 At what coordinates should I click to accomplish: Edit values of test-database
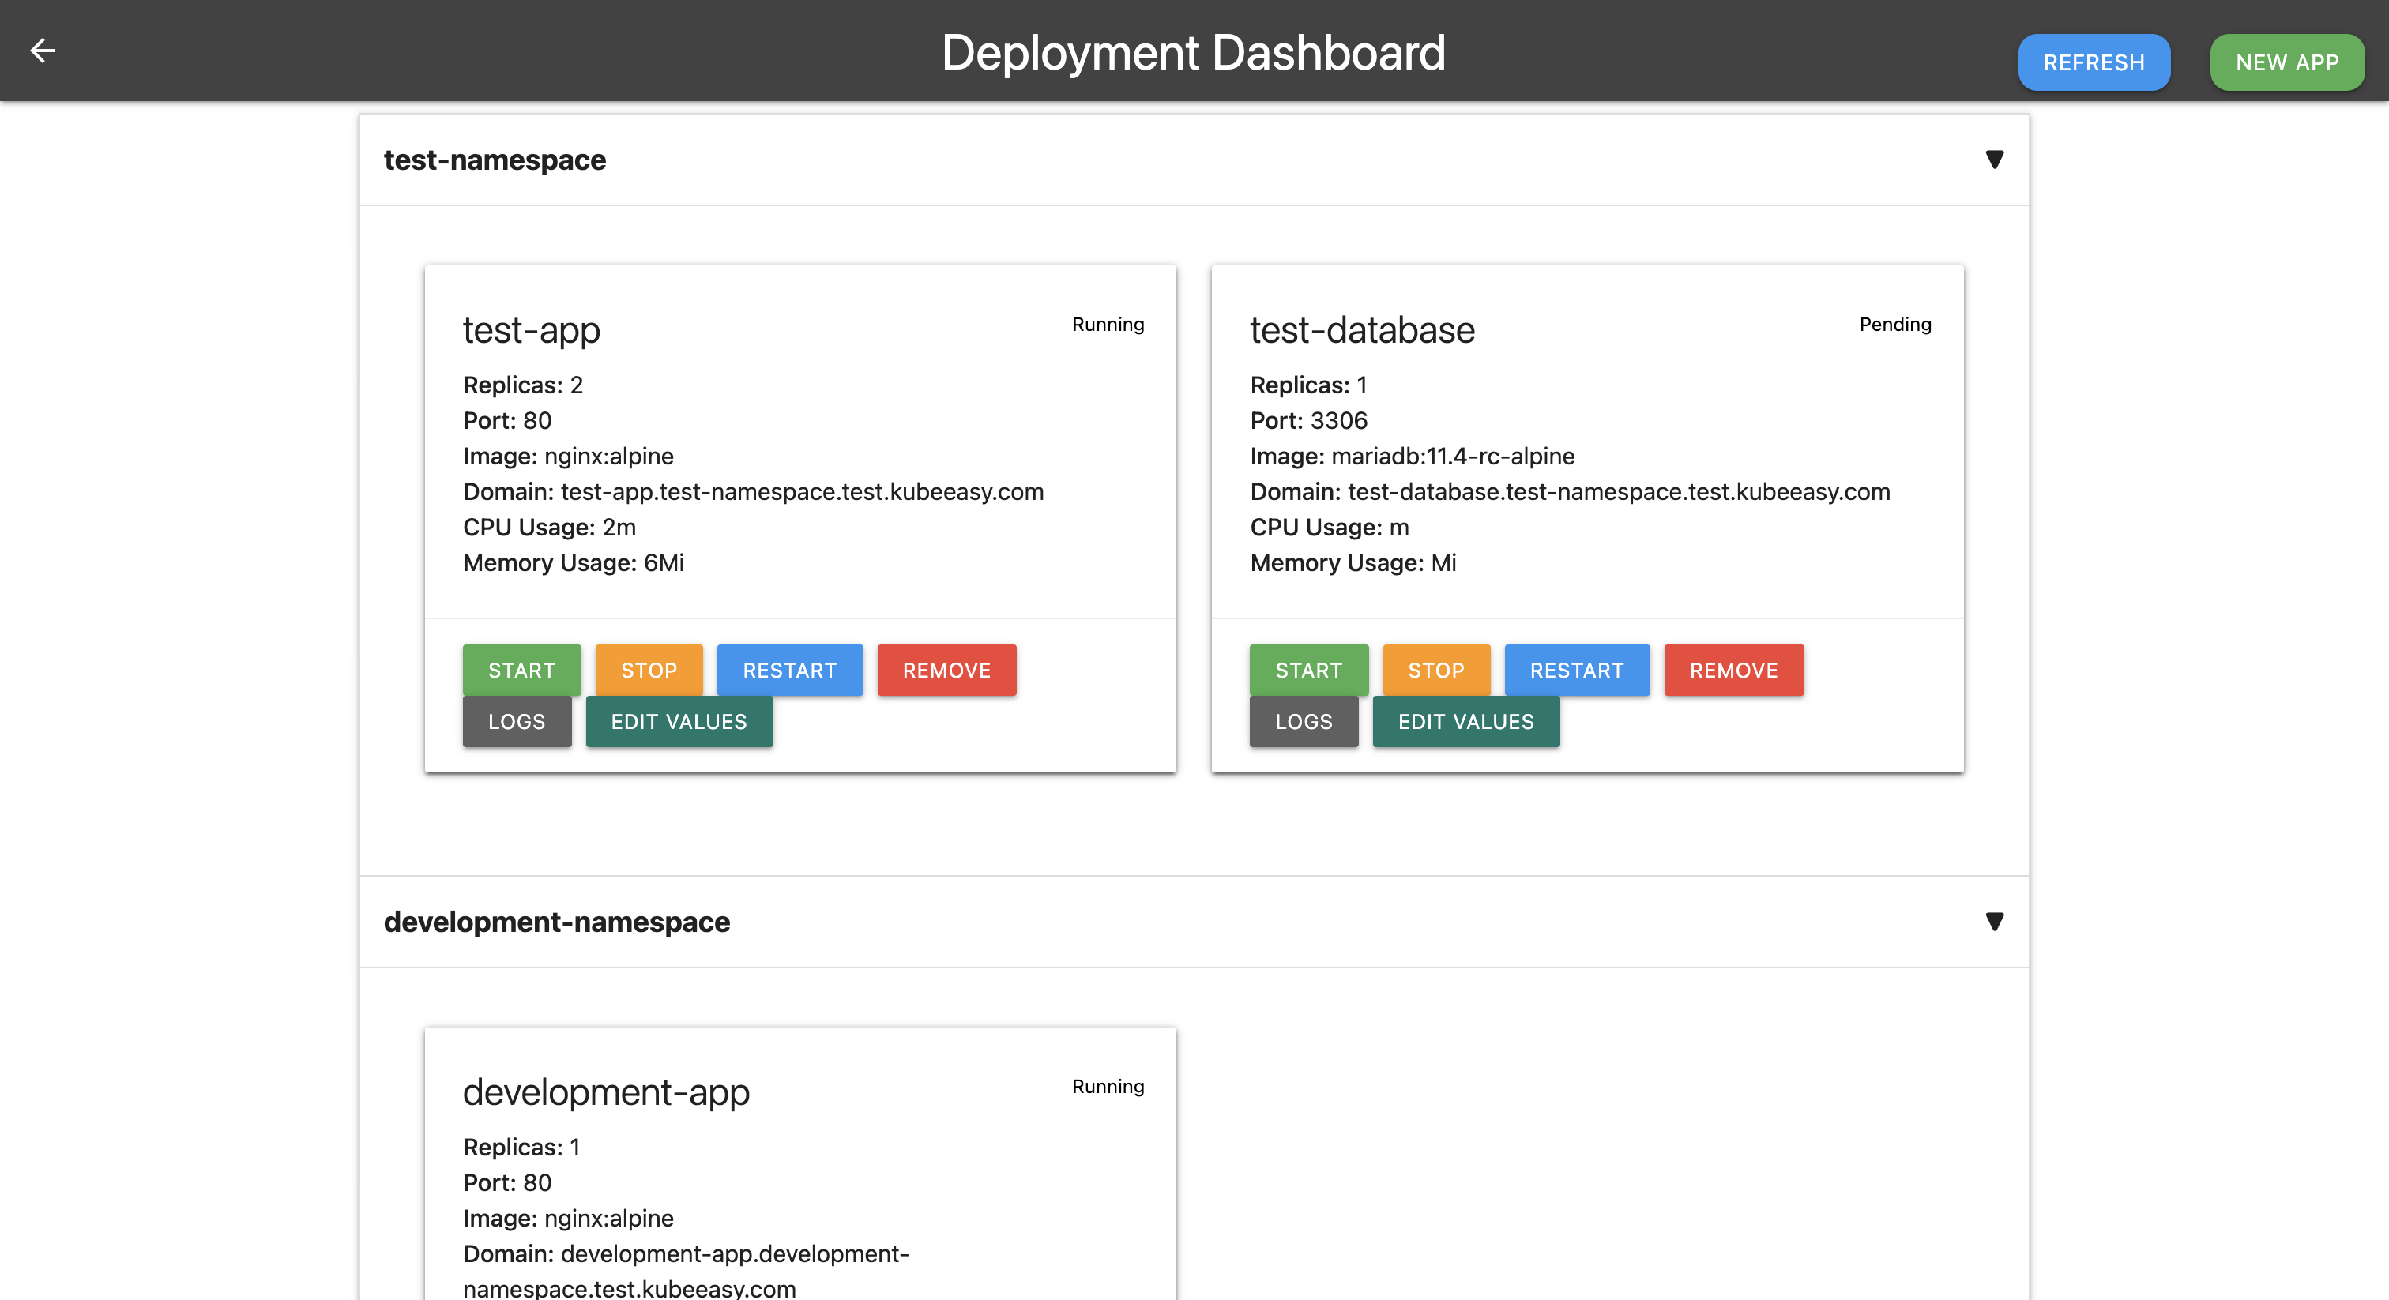[x=1465, y=721]
